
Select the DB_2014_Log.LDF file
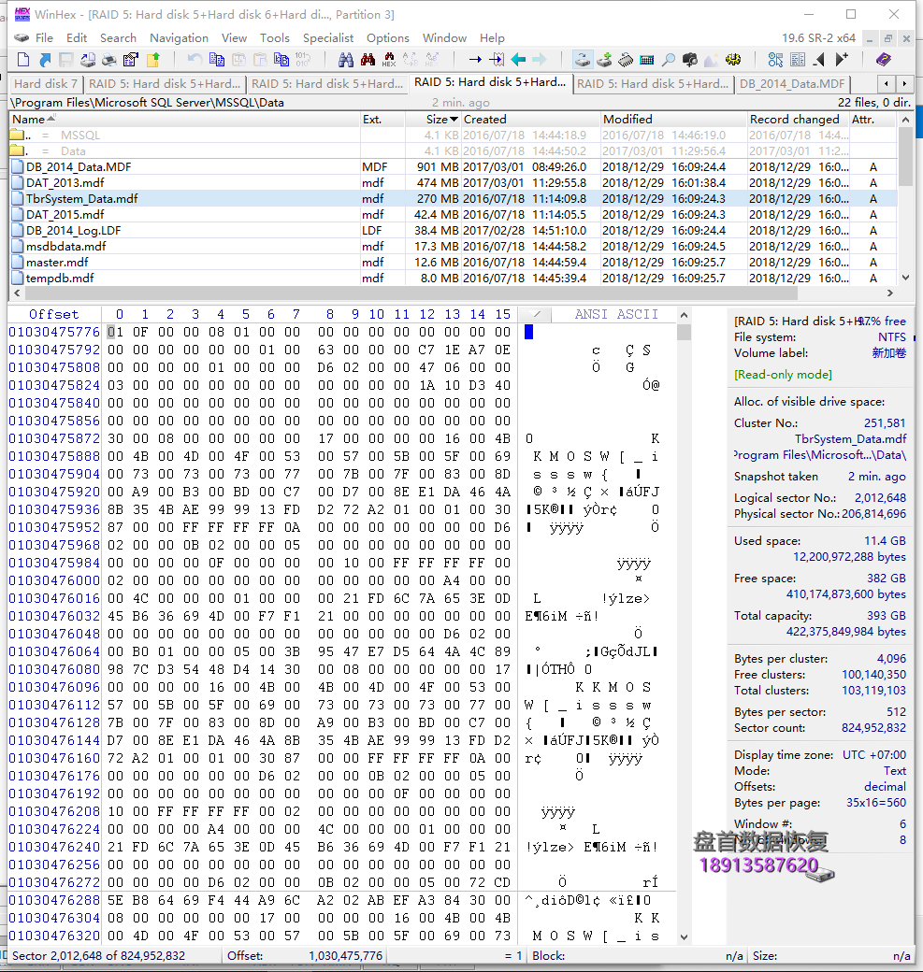(x=454, y=231)
